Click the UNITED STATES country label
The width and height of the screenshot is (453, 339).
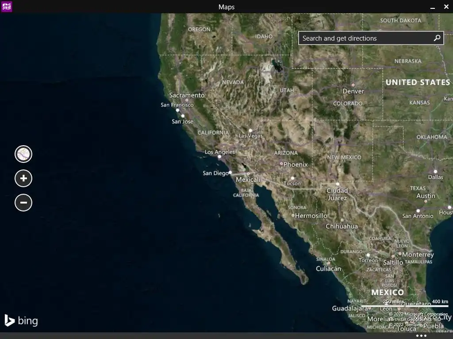(418, 83)
